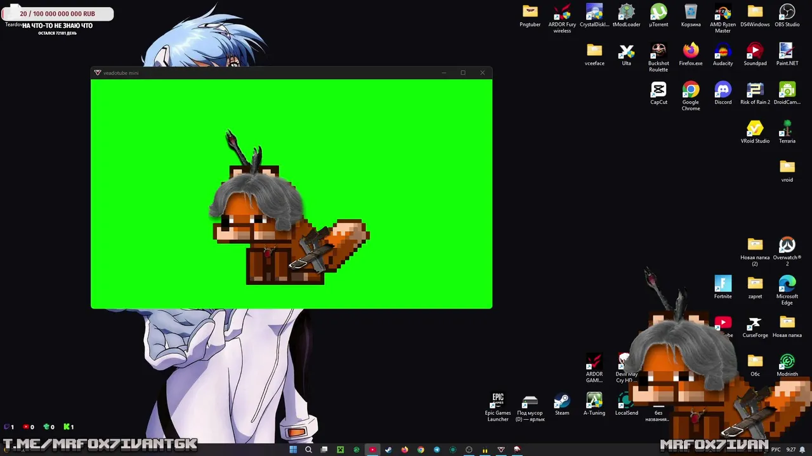The image size is (812, 456).
Task: Open the Обс folder icon
Action: pos(755,365)
